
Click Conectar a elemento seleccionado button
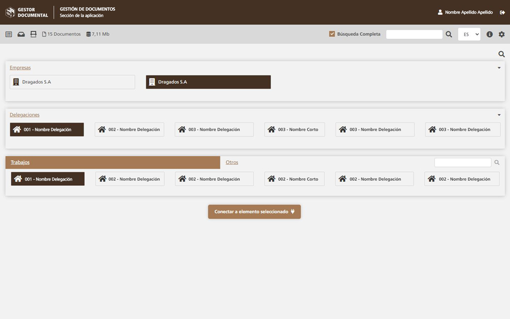254,212
